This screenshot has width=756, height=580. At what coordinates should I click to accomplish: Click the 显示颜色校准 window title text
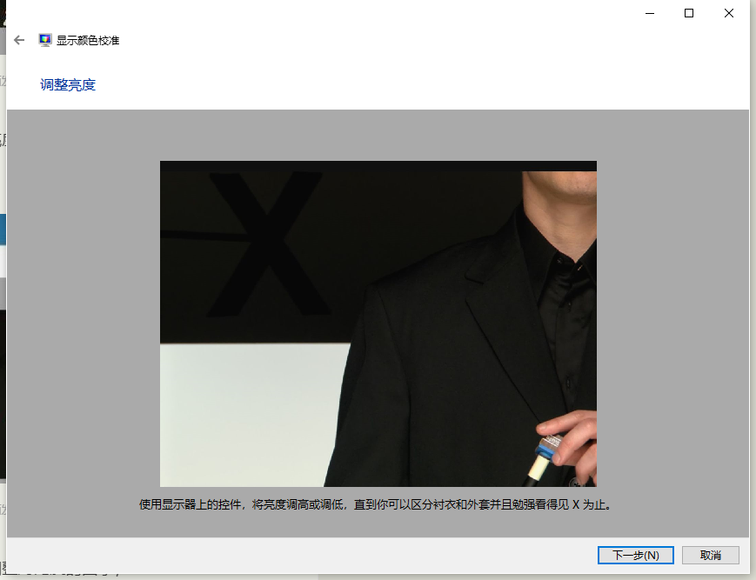pos(88,40)
